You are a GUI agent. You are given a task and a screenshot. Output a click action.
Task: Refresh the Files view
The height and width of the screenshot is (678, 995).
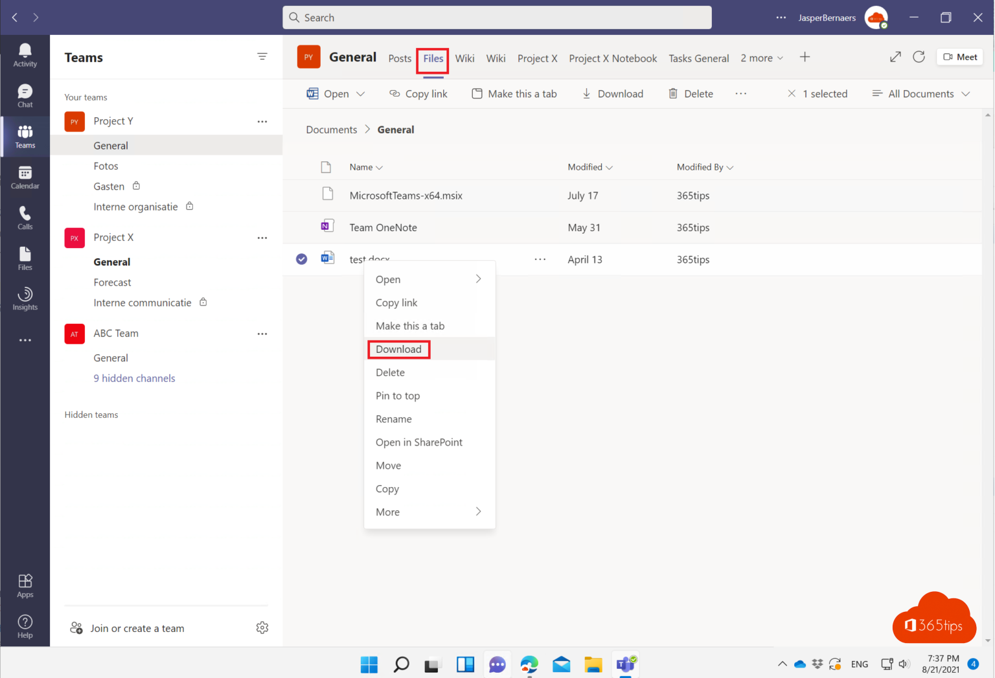(919, 56)
